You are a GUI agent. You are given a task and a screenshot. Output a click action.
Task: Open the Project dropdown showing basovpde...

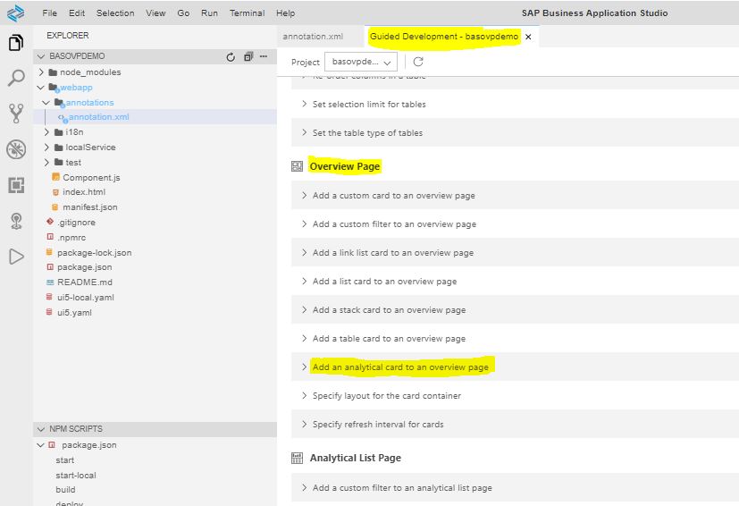click(361, 62)
